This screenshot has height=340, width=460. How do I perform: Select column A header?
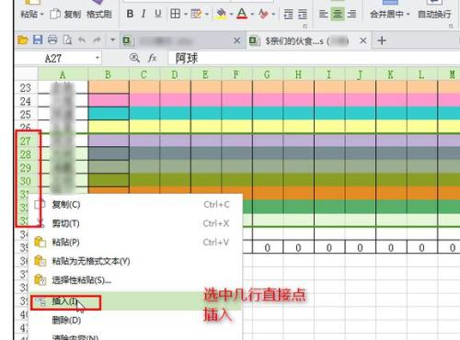point(63,74)
